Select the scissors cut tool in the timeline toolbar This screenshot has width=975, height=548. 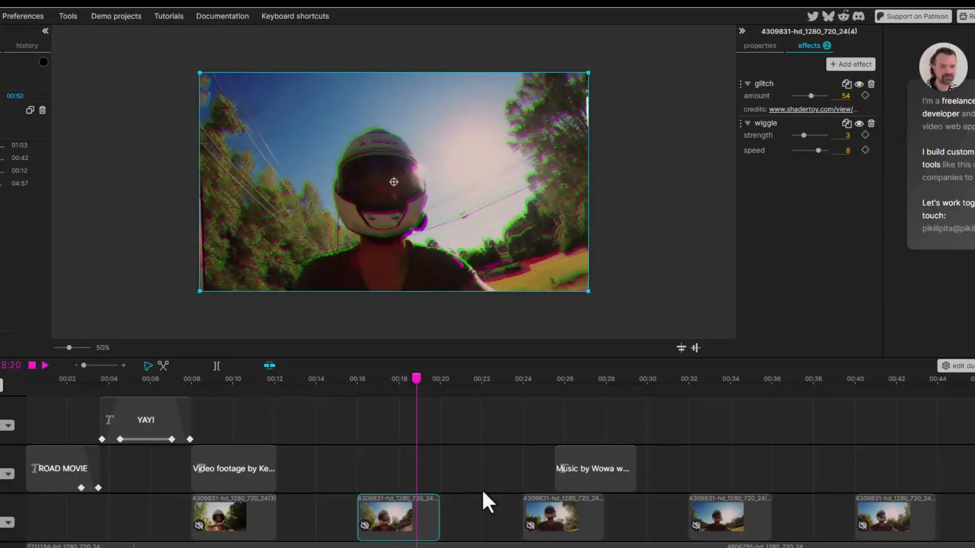click(163, 365)
